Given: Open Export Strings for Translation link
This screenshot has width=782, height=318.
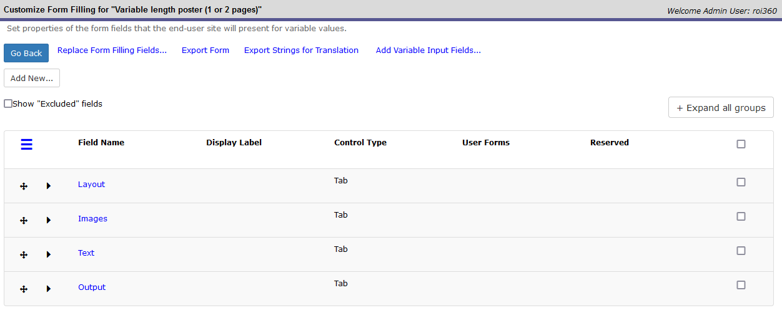Looking at the screenshot, I should (301, 51).
